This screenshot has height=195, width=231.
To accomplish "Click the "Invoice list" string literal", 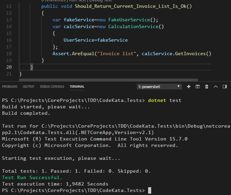I will (x=120, y=53).
